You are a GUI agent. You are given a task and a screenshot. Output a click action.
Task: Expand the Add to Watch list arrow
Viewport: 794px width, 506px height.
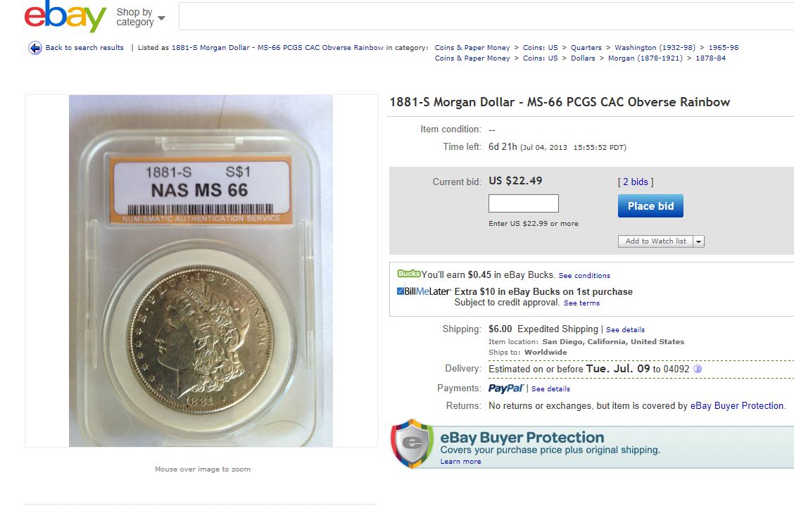tap(699, 241)
